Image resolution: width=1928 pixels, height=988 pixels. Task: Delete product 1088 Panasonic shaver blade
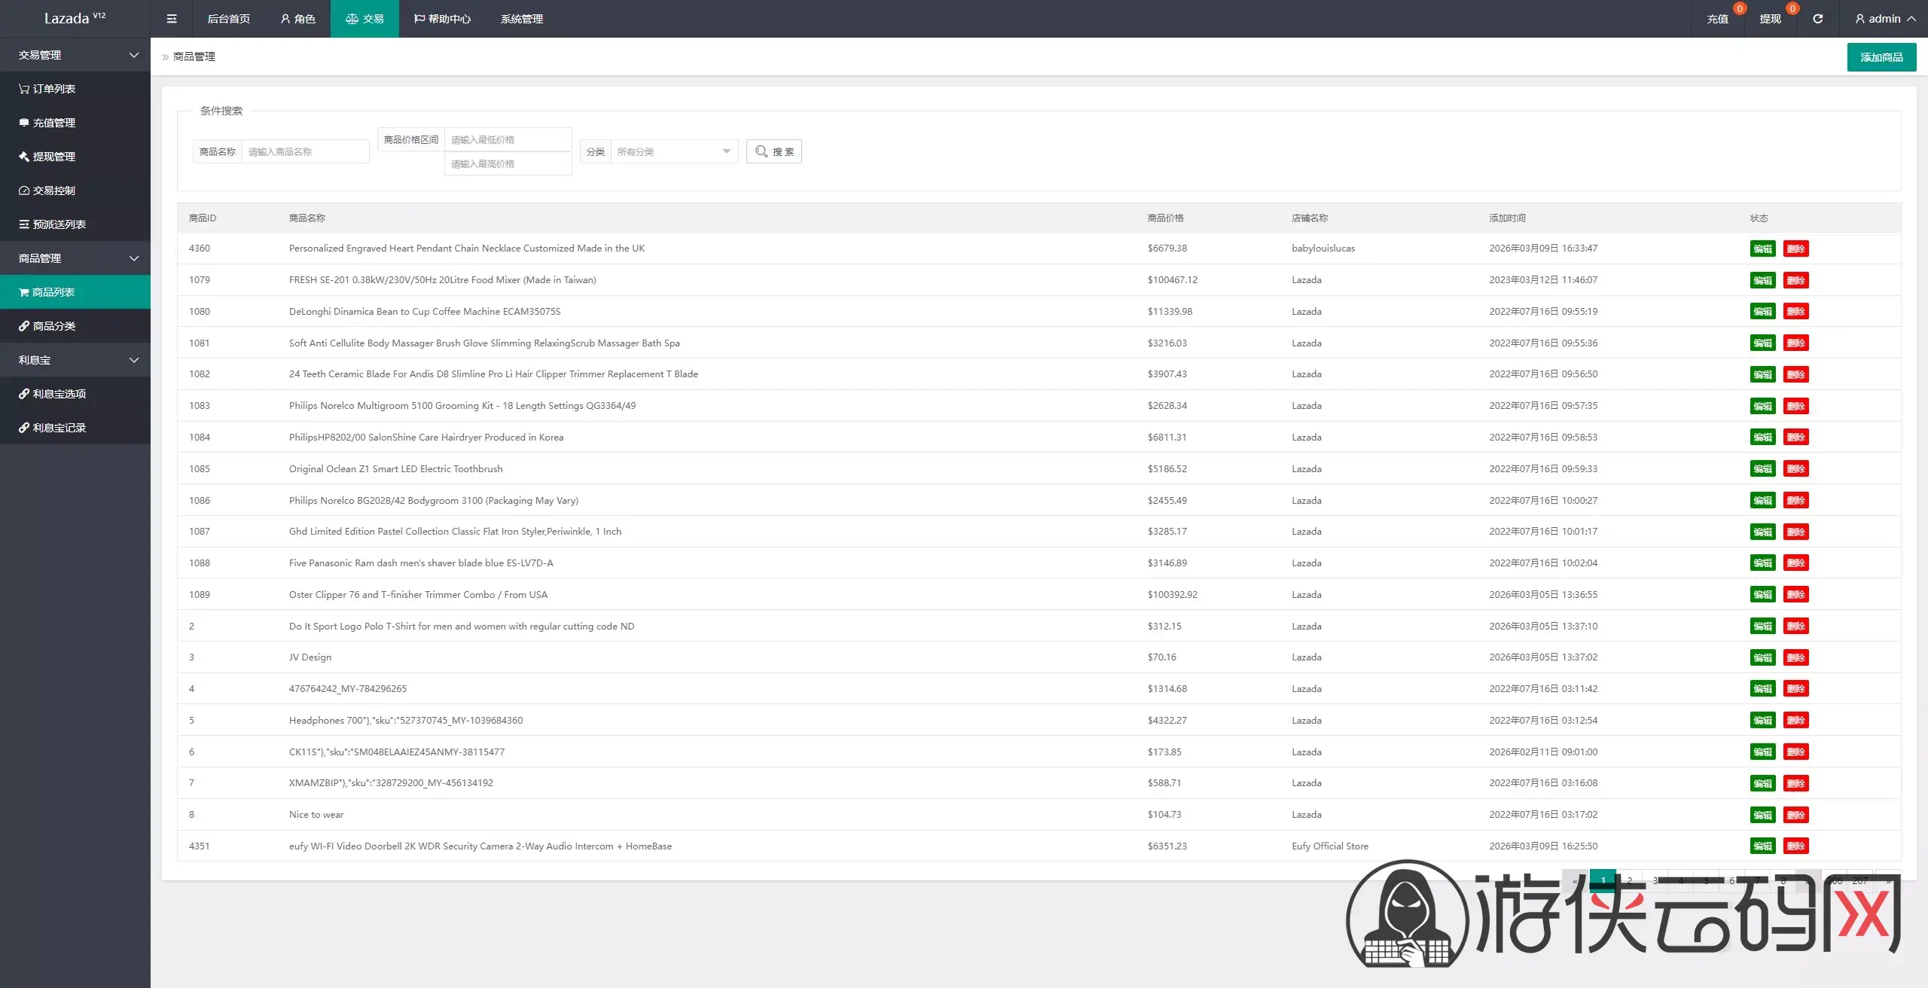point(1796,563)
